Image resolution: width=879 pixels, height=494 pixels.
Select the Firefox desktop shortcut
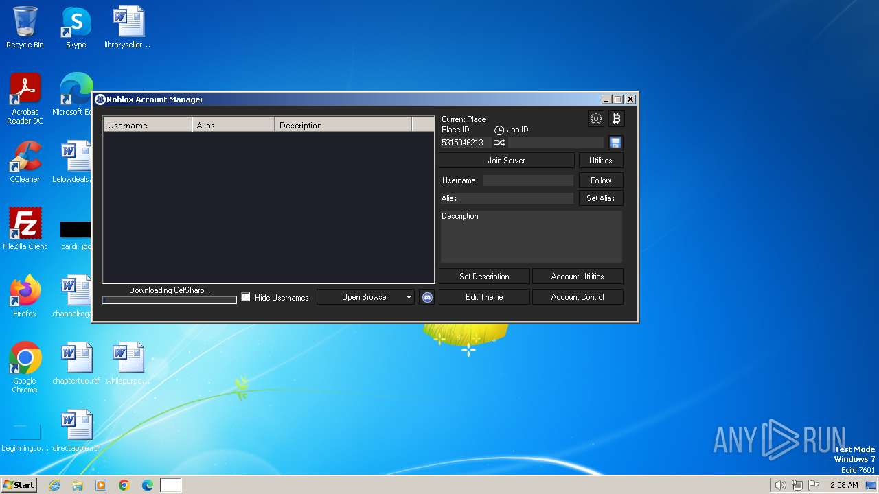[x=25, y=296]
